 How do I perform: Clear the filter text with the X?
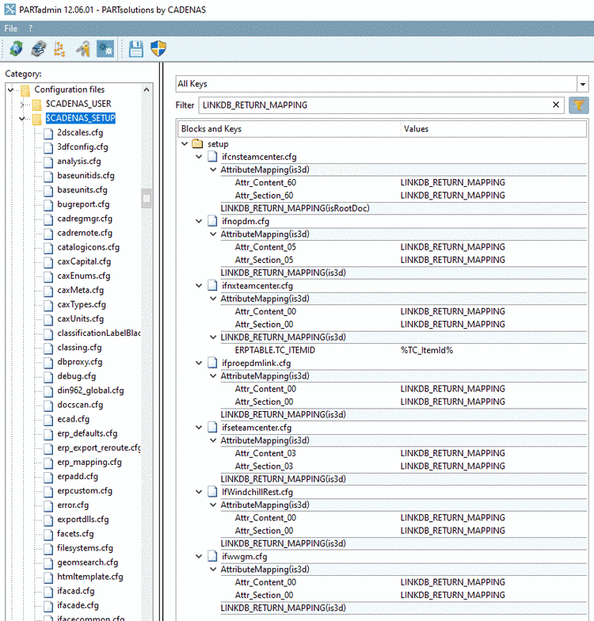tap(556, 105)
